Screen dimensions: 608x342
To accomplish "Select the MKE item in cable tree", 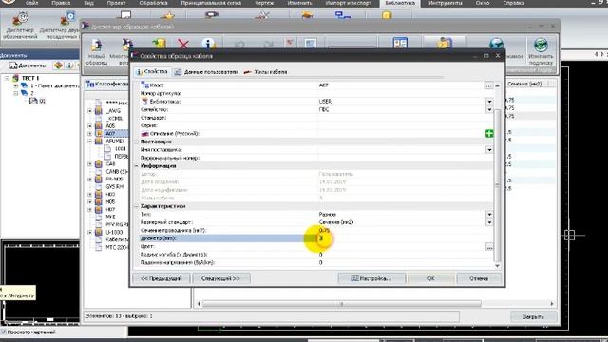I will pos(110,218).
